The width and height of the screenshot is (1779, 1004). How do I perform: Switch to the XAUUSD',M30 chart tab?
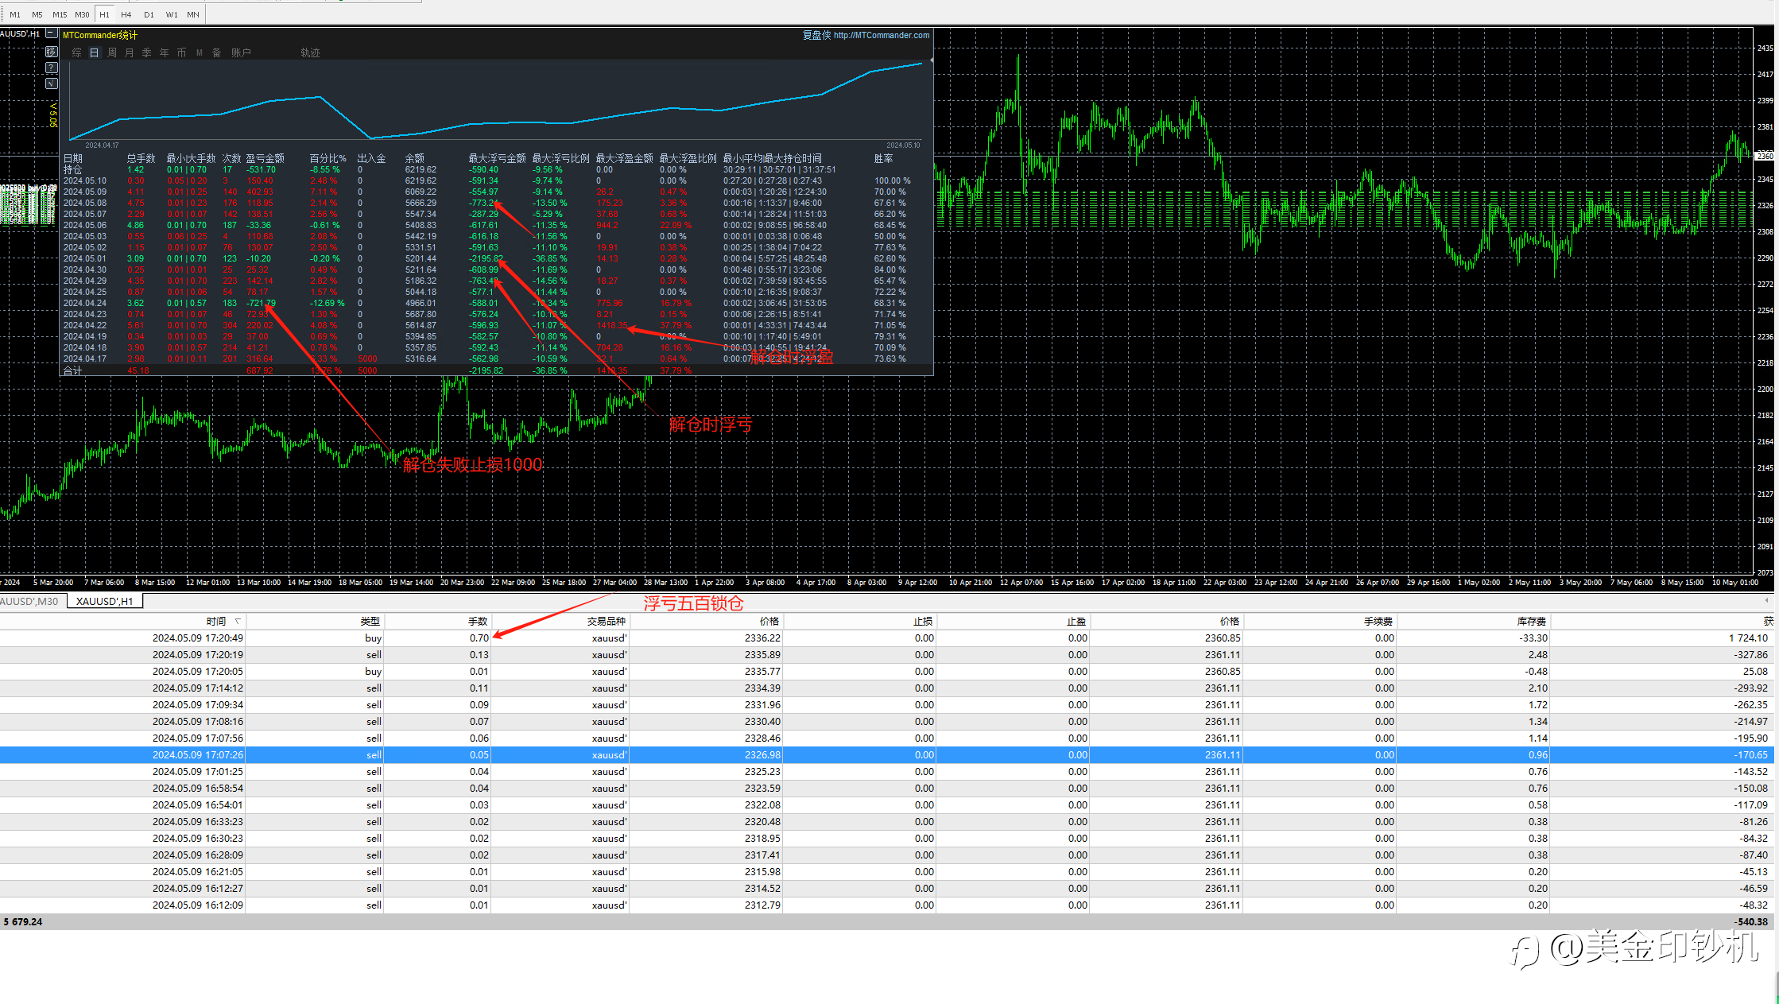(x=30, y=601)
